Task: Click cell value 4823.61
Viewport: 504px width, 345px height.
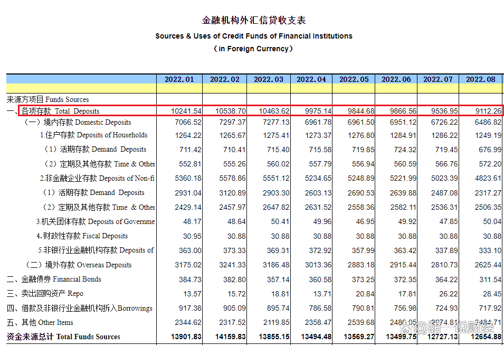Action: point(488,178)
